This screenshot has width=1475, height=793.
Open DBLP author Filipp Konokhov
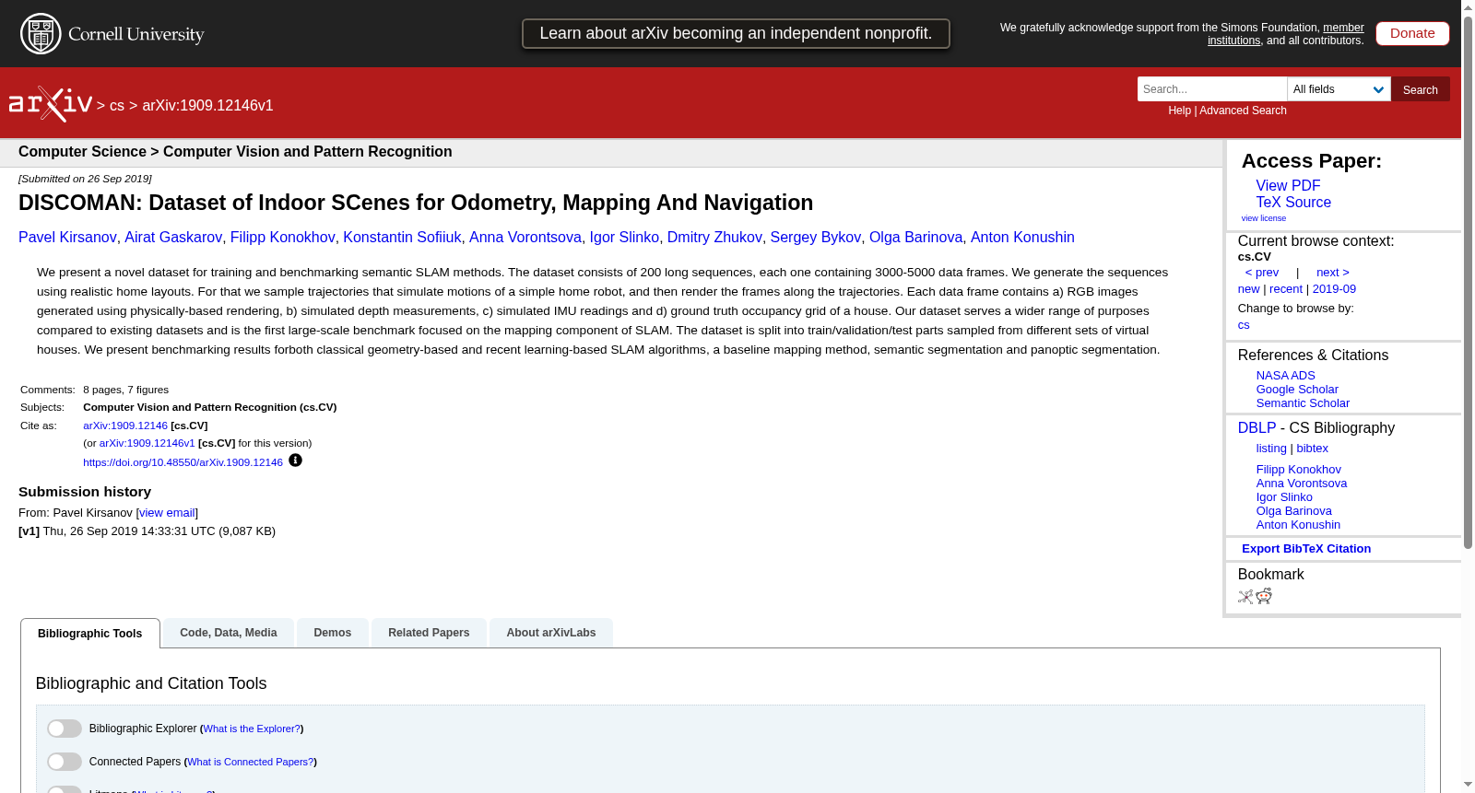[1298, 470]
